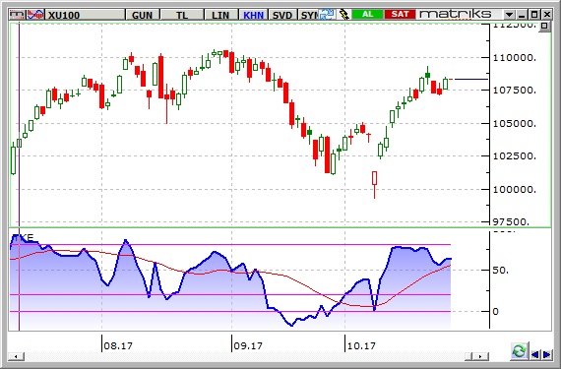
Task: Click the blue right arrow navigation icon
Action: pos(546,354)
